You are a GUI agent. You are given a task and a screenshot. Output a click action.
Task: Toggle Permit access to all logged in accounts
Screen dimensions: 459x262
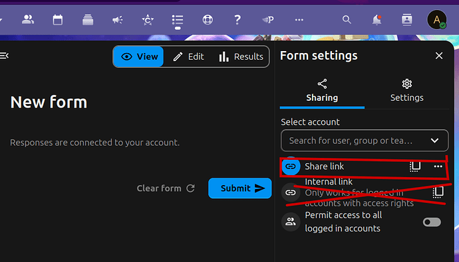(x=432, y=222)
